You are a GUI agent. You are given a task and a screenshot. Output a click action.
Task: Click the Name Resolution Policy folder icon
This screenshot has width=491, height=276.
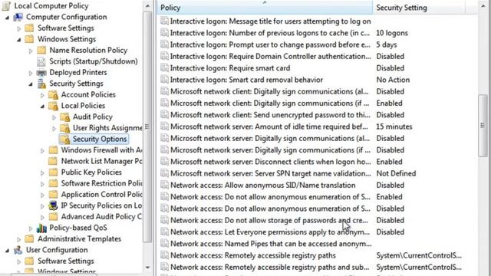[x=41, y=51]
